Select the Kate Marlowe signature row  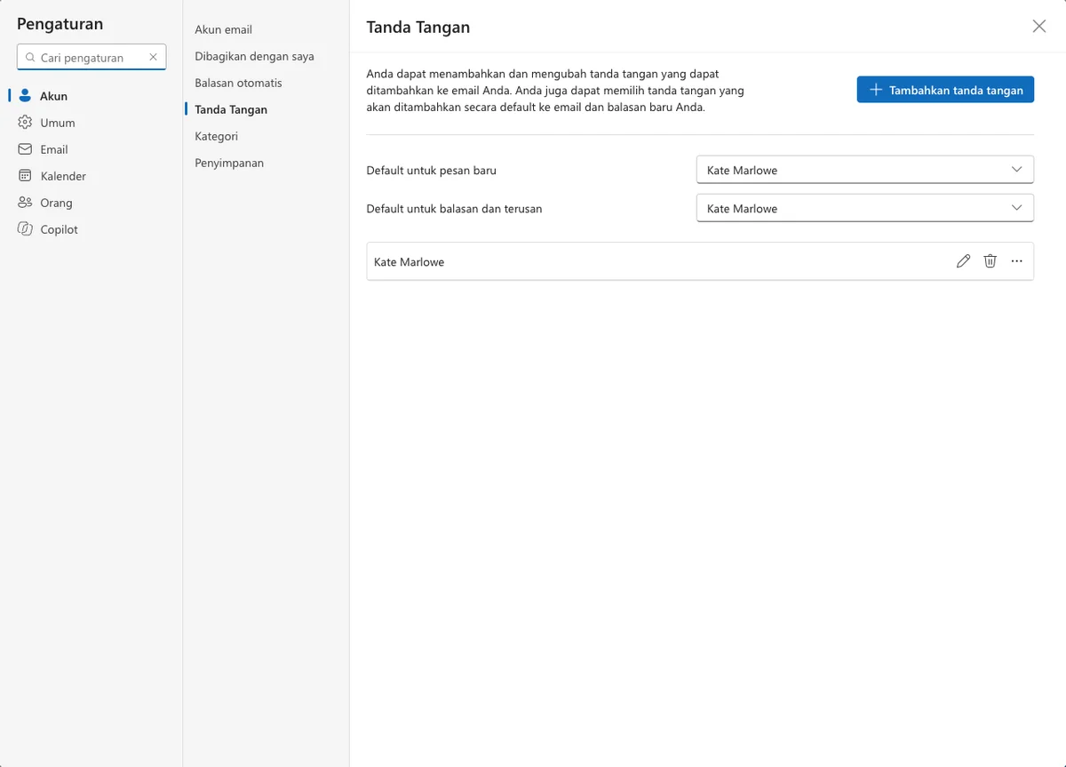tap(700, 261)
